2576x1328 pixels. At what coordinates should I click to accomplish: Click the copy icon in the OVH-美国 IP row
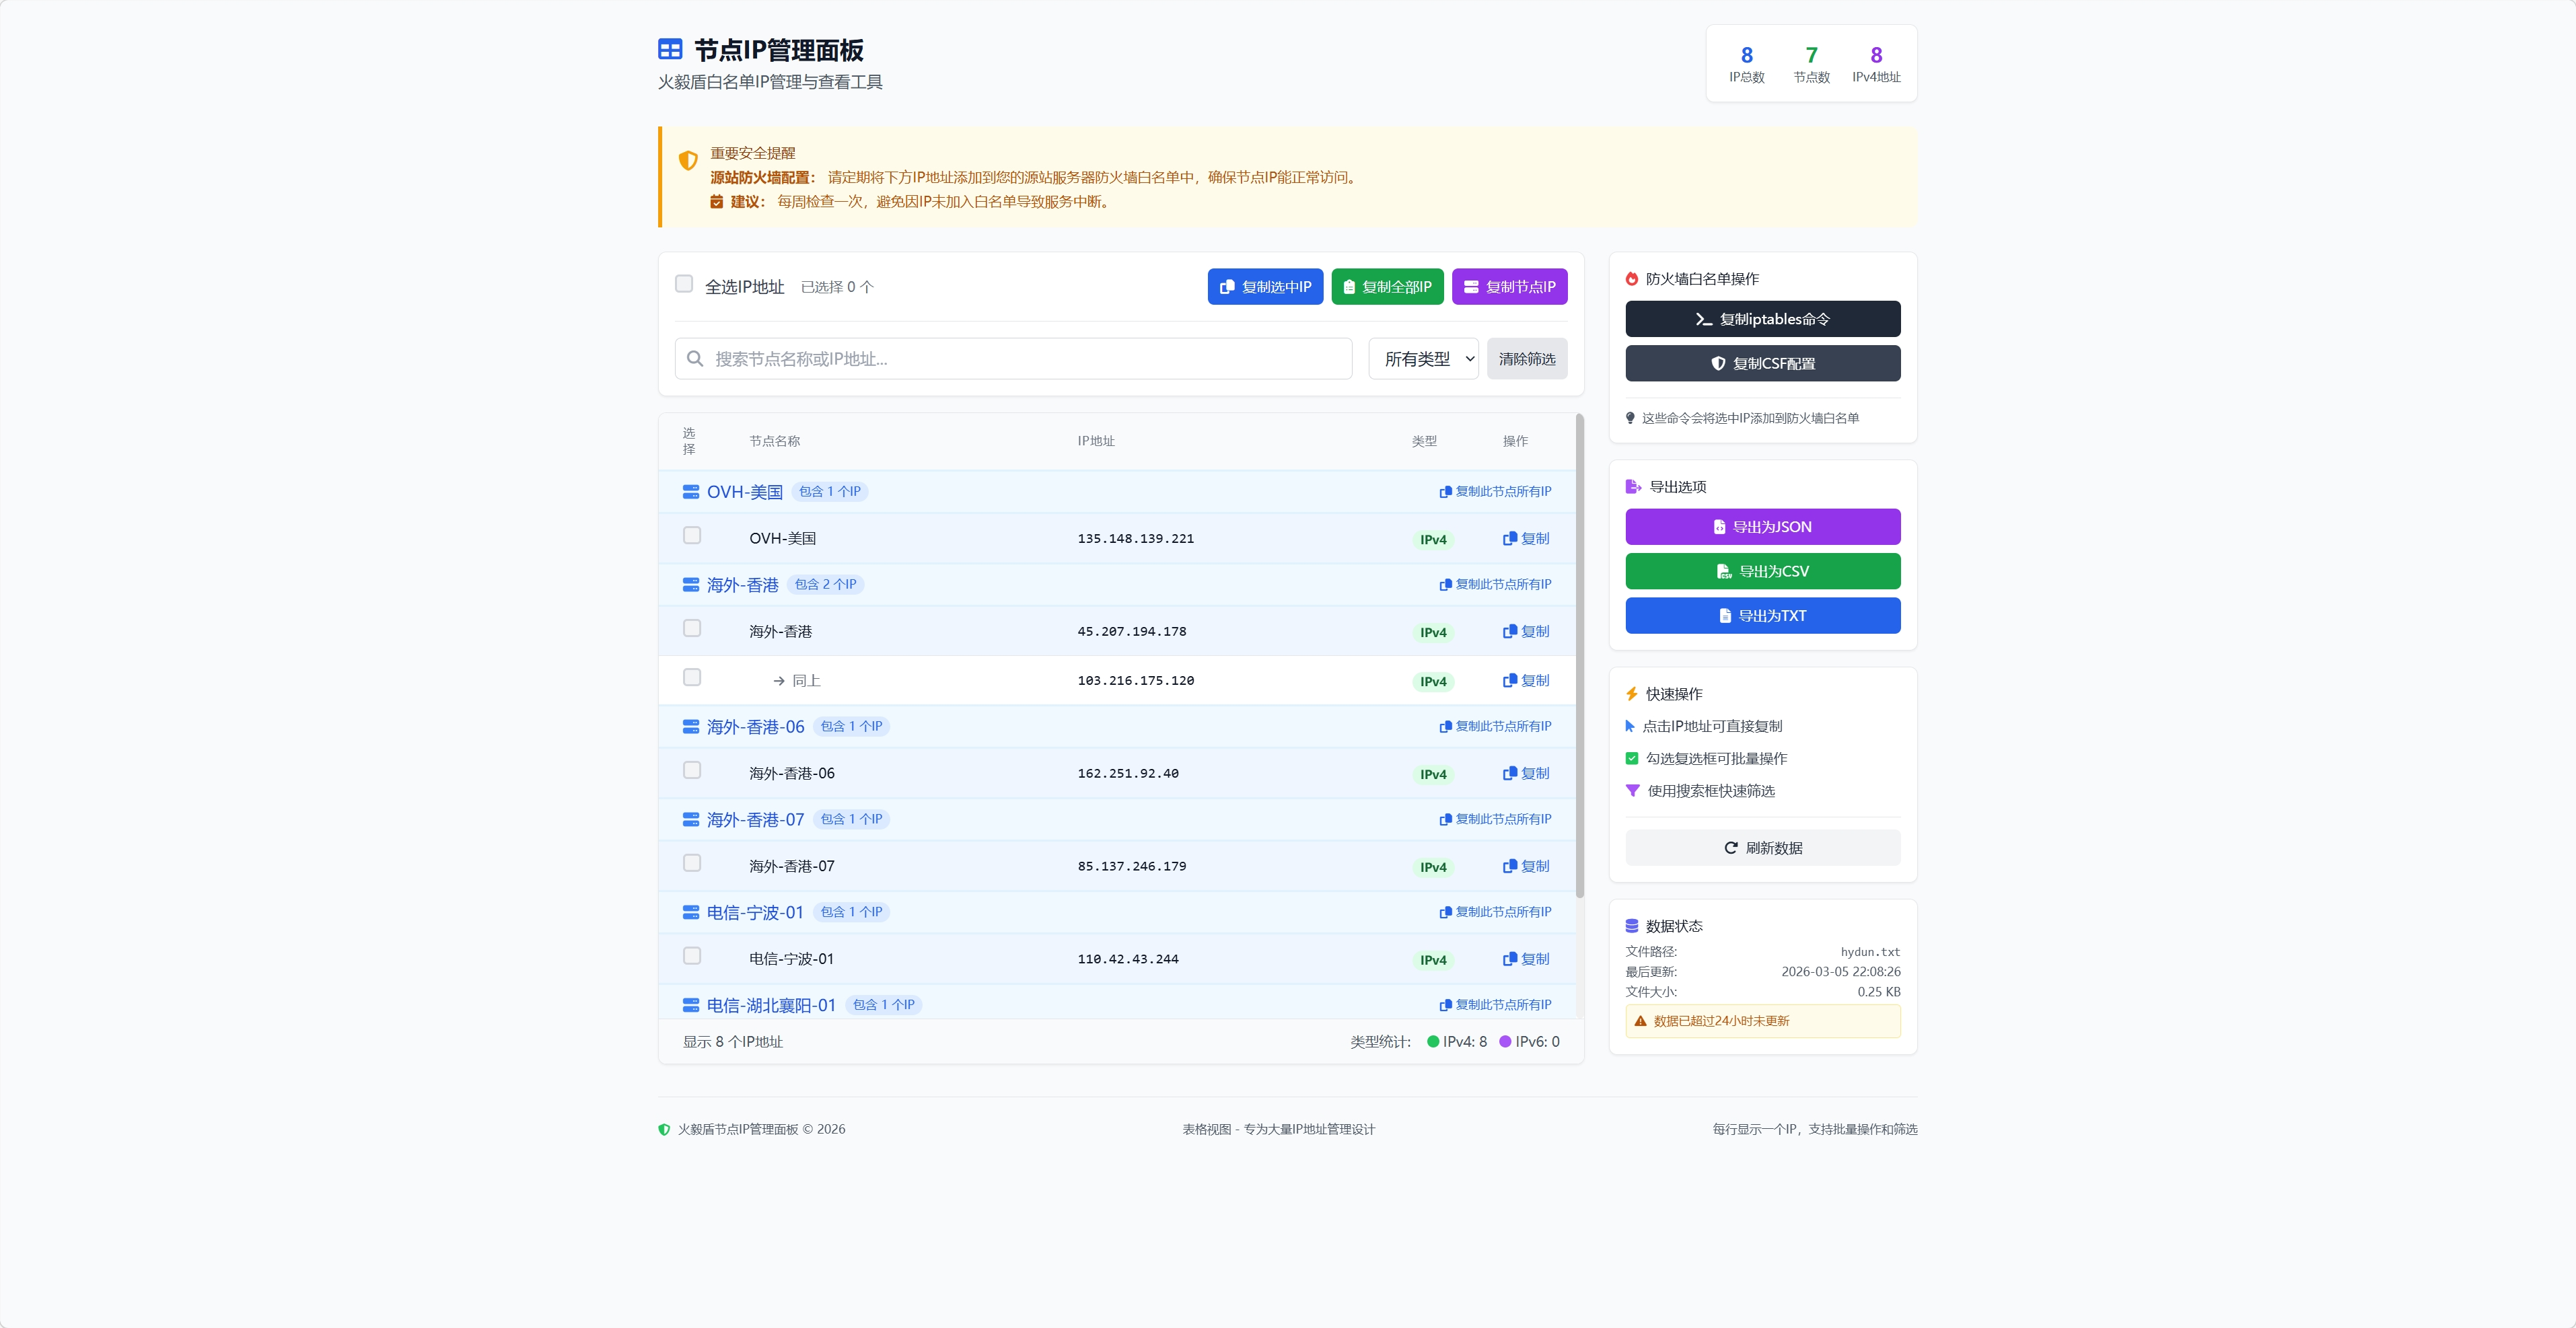click(1510, 538)
